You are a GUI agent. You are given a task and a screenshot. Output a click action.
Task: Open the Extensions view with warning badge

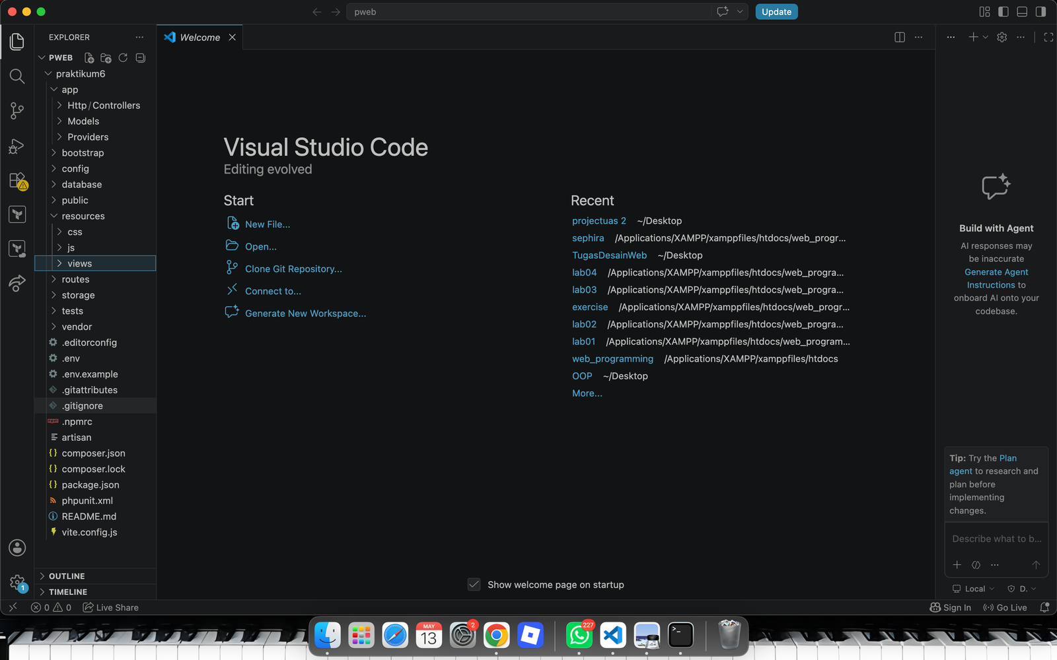[x=17, y=180]
